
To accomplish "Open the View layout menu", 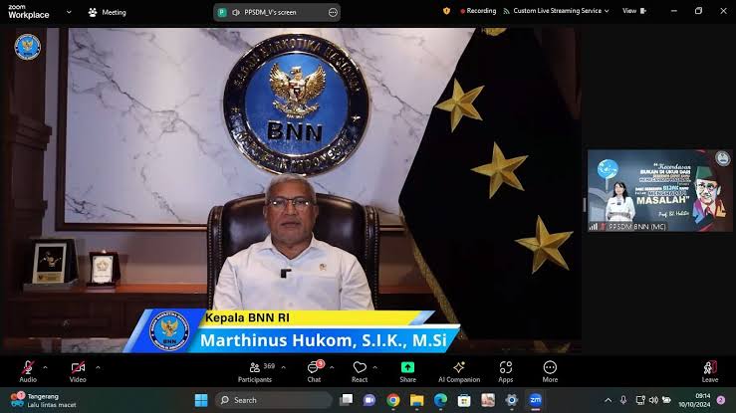I will (x=634, y=11).
